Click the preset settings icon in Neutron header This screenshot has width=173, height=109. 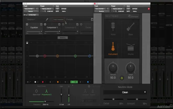tap(53, 6)
